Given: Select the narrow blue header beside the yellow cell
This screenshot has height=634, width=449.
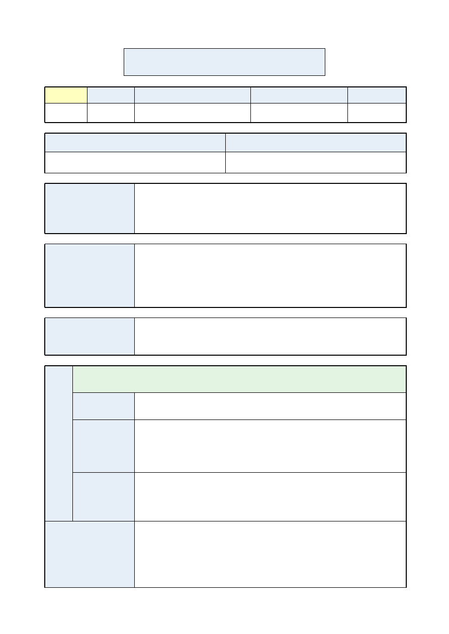Looking at the screenshot, I should (111, 95).
